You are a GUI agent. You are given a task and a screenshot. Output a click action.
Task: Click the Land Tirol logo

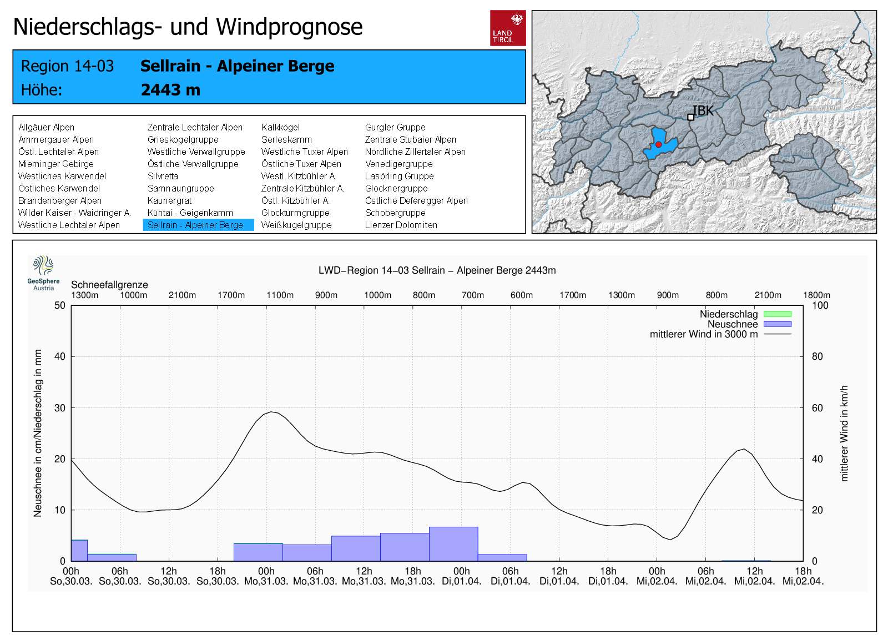point(507,28)
